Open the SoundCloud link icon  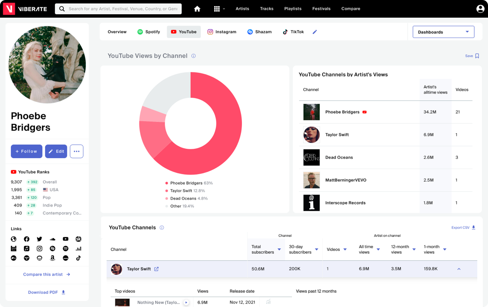point(53,239)
